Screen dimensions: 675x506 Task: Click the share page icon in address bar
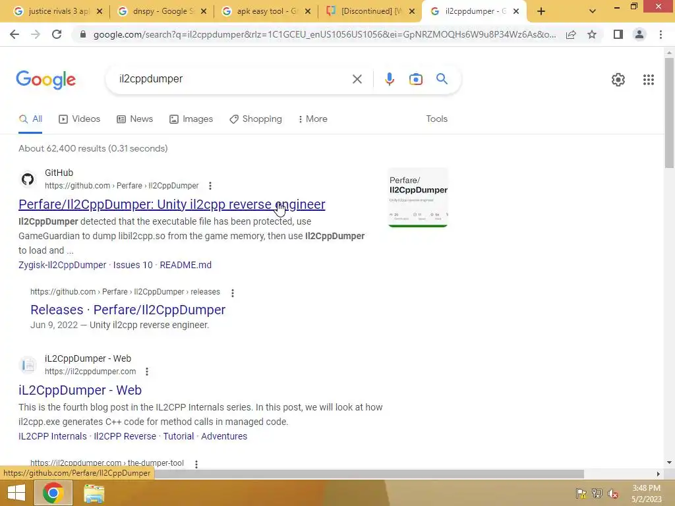click(571, 34)
